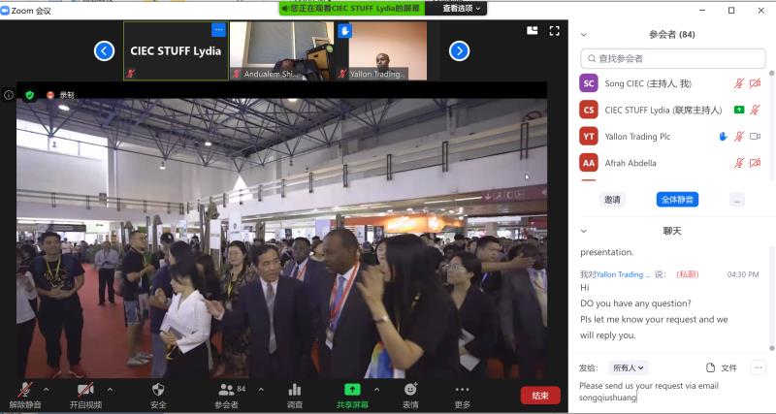
Task: Enter full screen mode icon
Action: [555, 31]
